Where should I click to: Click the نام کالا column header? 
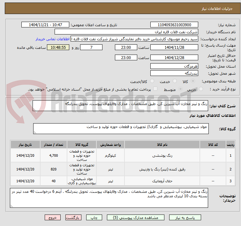tap(162, 145)
